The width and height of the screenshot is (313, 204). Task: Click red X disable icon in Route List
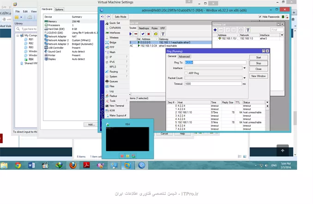coord(149,34)
